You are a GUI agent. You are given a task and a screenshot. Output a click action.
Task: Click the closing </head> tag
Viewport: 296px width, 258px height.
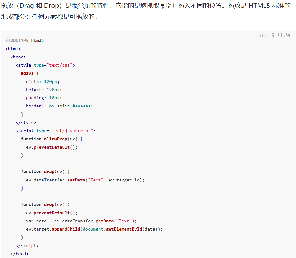tap(19, 254)
